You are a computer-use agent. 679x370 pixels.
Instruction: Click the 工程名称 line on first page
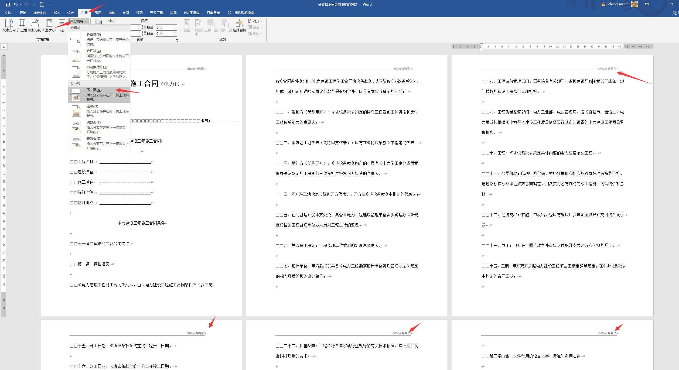click(x=112, y=162)
